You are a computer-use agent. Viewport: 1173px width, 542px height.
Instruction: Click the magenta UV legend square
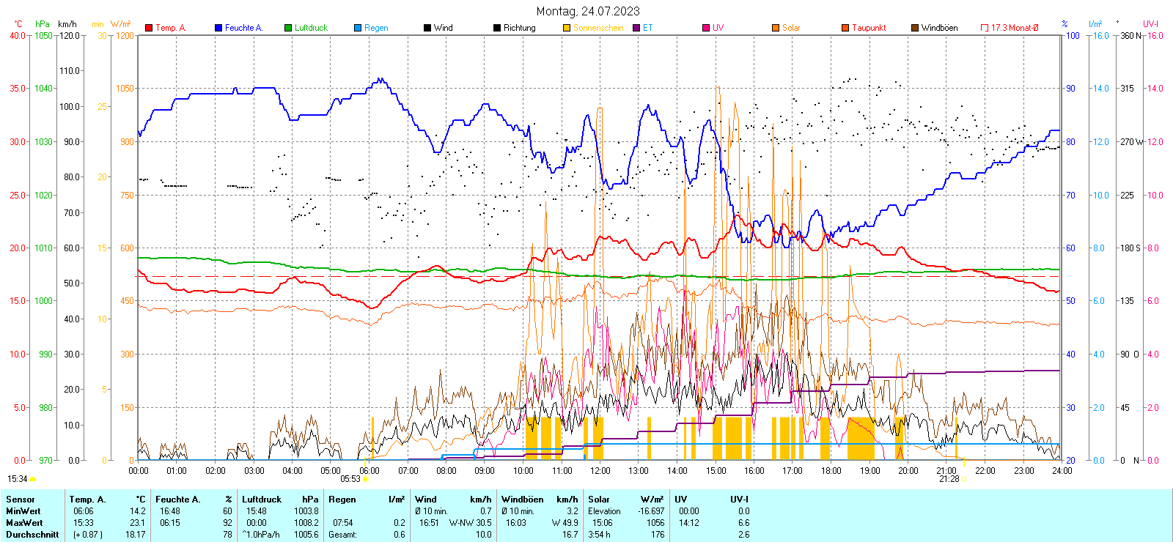point(706,28)
